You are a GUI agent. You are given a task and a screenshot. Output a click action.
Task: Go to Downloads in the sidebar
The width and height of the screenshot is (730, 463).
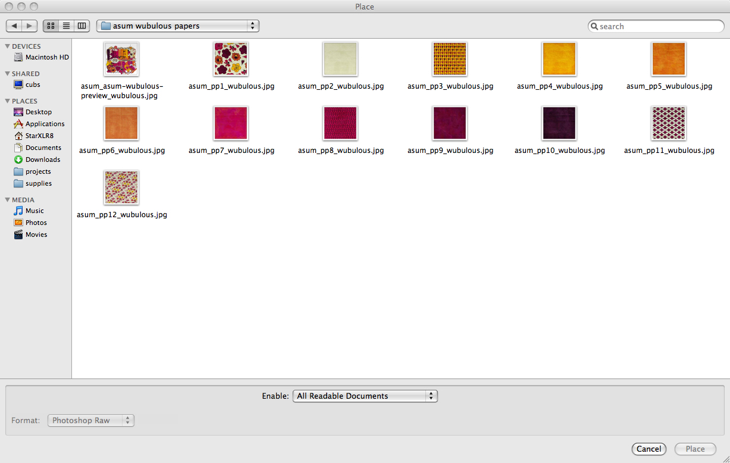pos(42,159)
